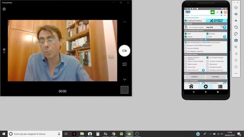Image resolution: width=244 pixels, height=137 pixels.
Task: Tap Android back navigation button
Action: pos(194,92)
